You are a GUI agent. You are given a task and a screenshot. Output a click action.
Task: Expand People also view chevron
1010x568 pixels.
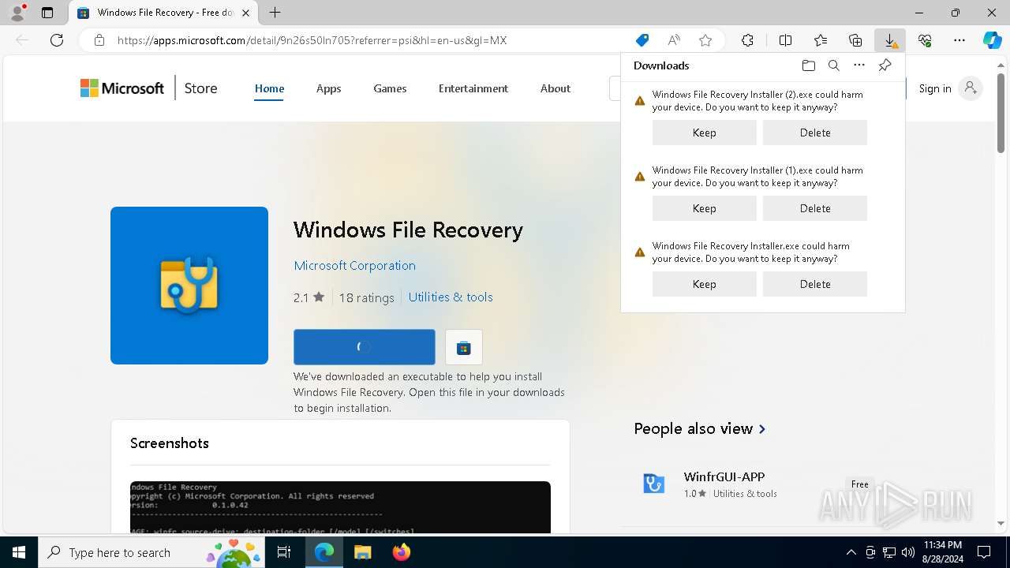point(762,429)
